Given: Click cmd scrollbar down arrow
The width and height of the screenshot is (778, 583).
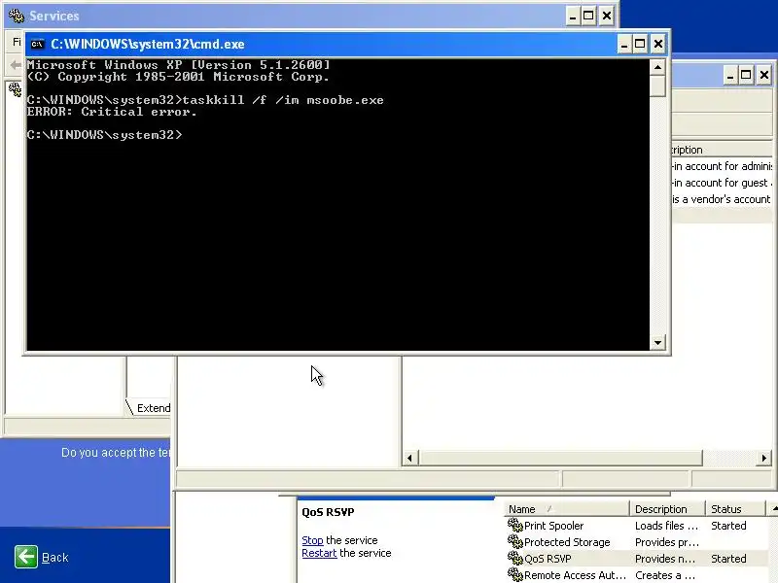Looking at the screenshot, I should click(x=658, y=343).
